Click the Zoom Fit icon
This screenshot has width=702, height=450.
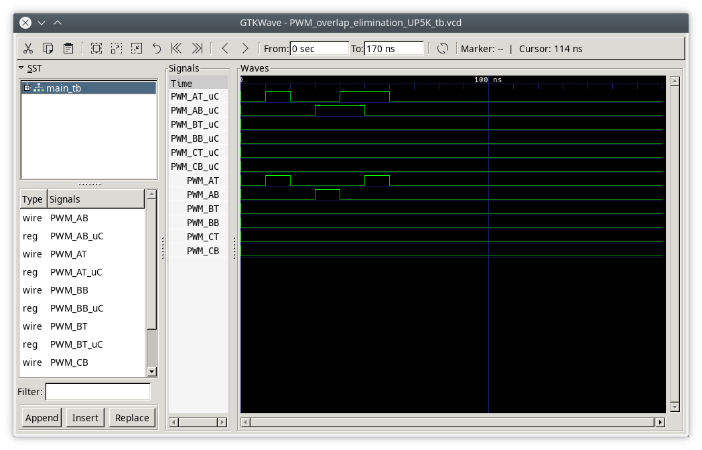click(96, 48)
